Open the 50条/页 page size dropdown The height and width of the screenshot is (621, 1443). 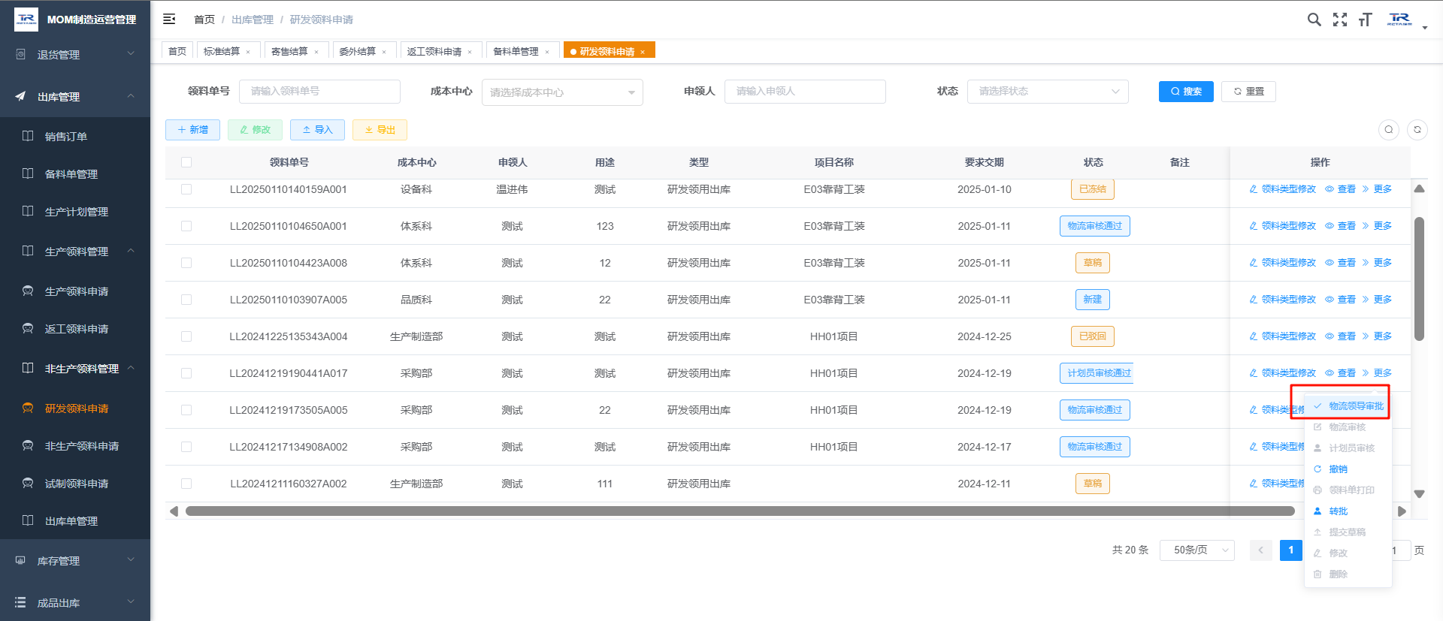click(x=1197, y=550)
